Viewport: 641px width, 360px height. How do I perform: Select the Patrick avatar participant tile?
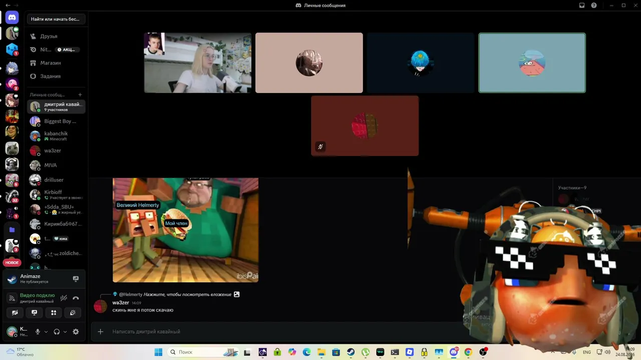pos(532,63)
